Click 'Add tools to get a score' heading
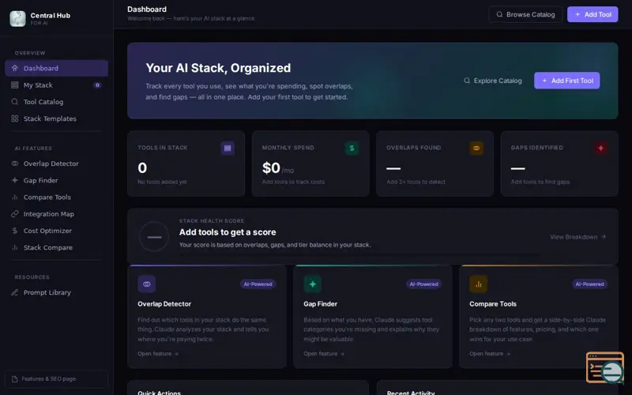 (228, 232)
